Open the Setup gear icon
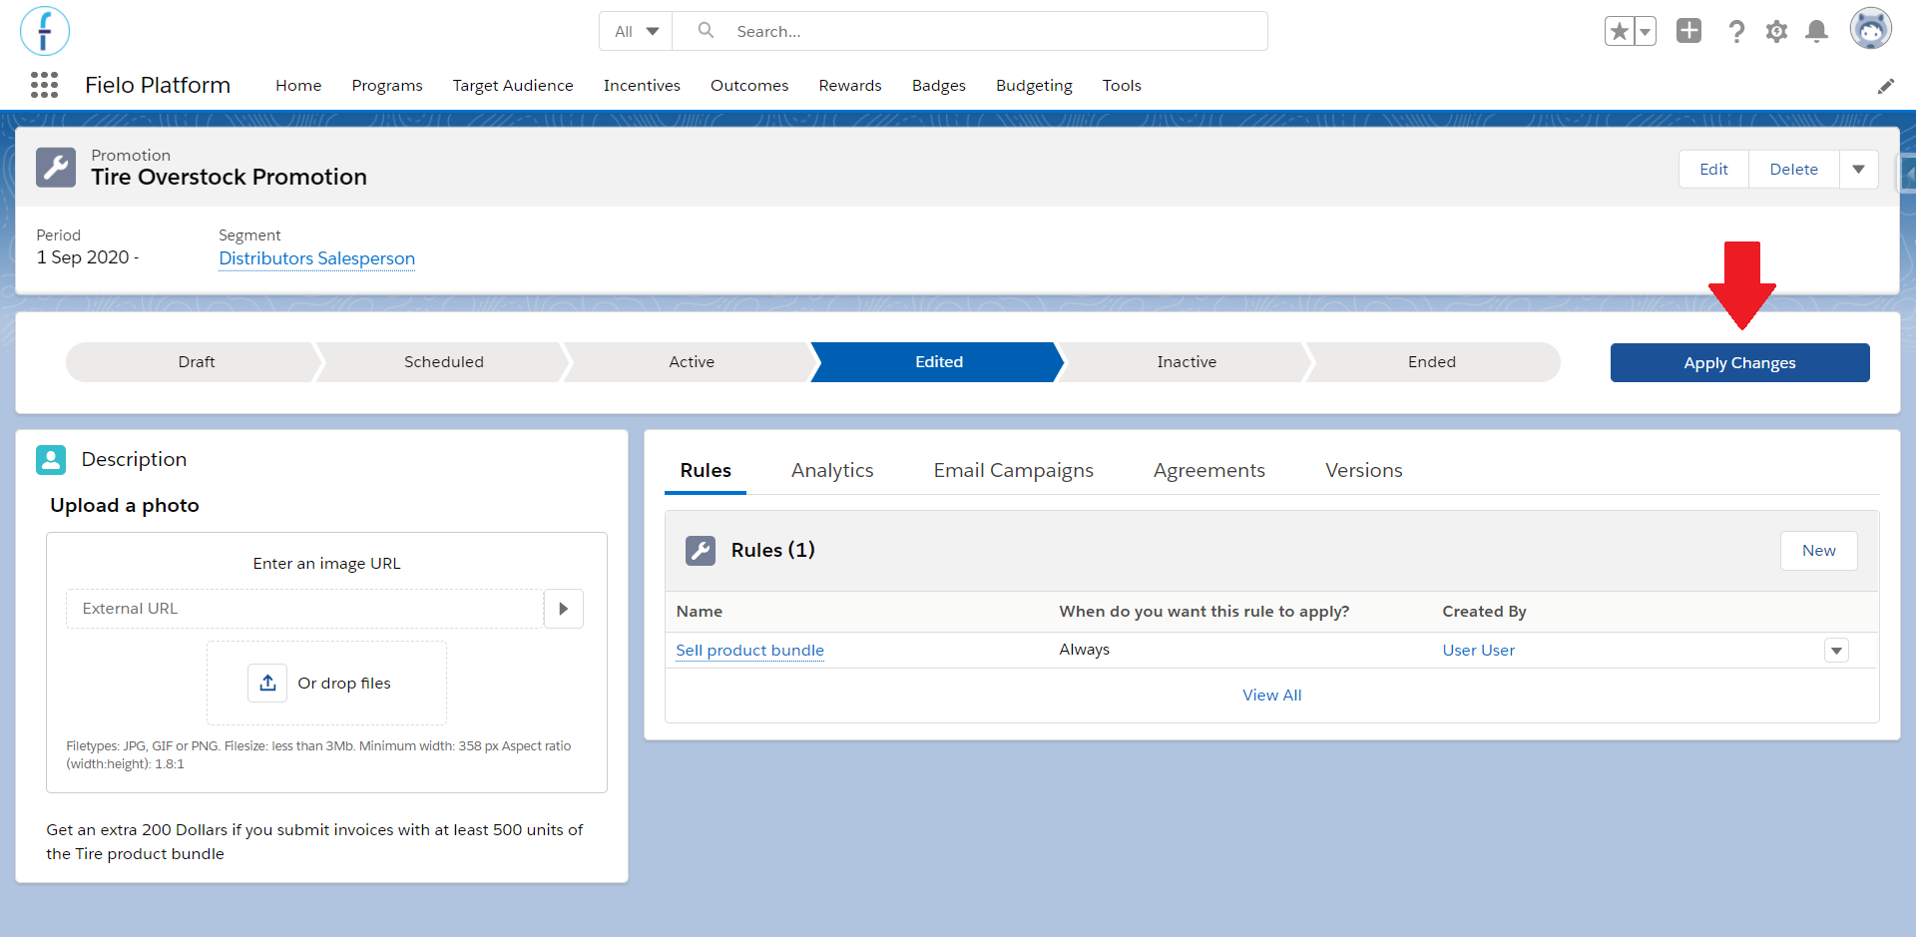1916x937 pixels. 1776,32
